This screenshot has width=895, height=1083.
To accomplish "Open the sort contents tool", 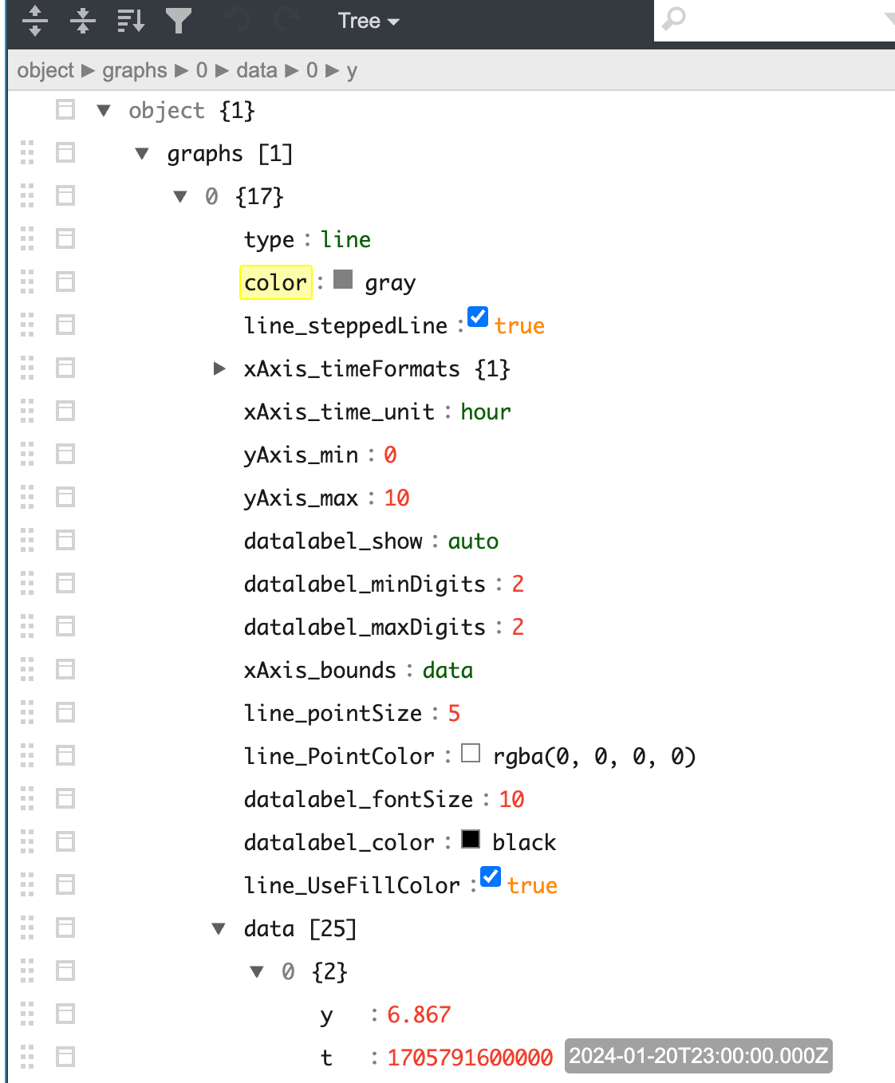I will 131,21.
